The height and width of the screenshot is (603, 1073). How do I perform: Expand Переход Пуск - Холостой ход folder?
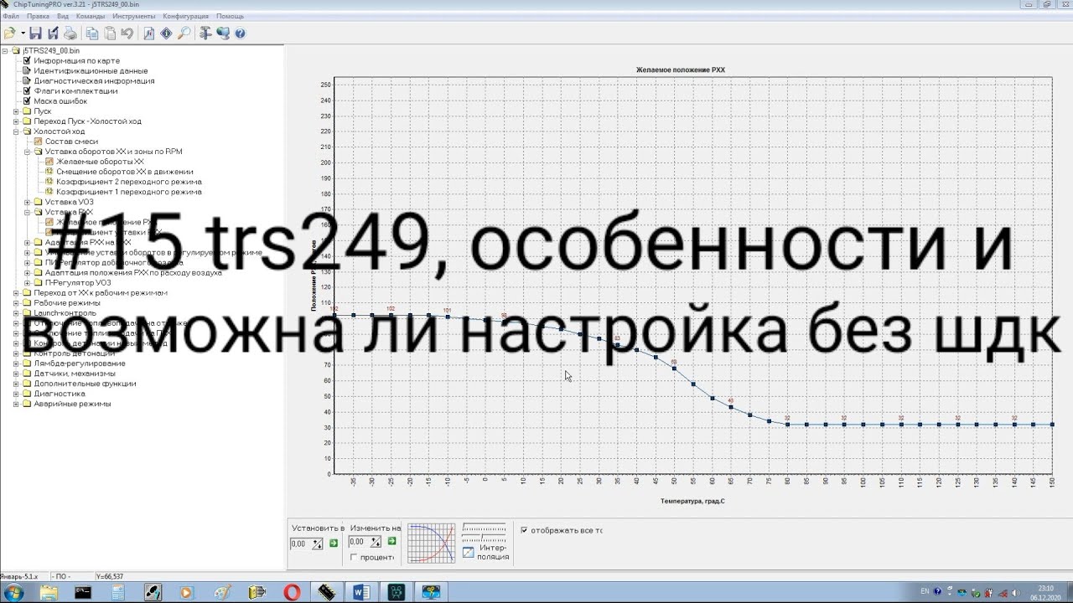[x=16, y=121]
